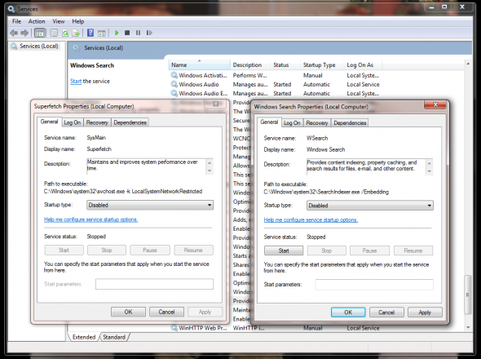The width and height of the screenshot is (481, 359).
Task: Click Start parameters field in Windows Search dialog
Action: (x=374, y=285)
